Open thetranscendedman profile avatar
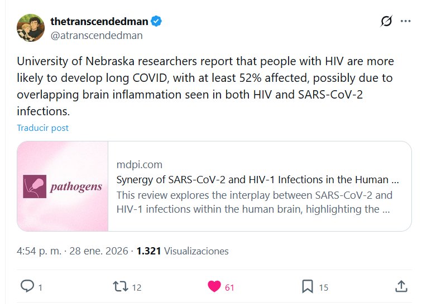Screen dimensions: 422x304 point(31,28)
